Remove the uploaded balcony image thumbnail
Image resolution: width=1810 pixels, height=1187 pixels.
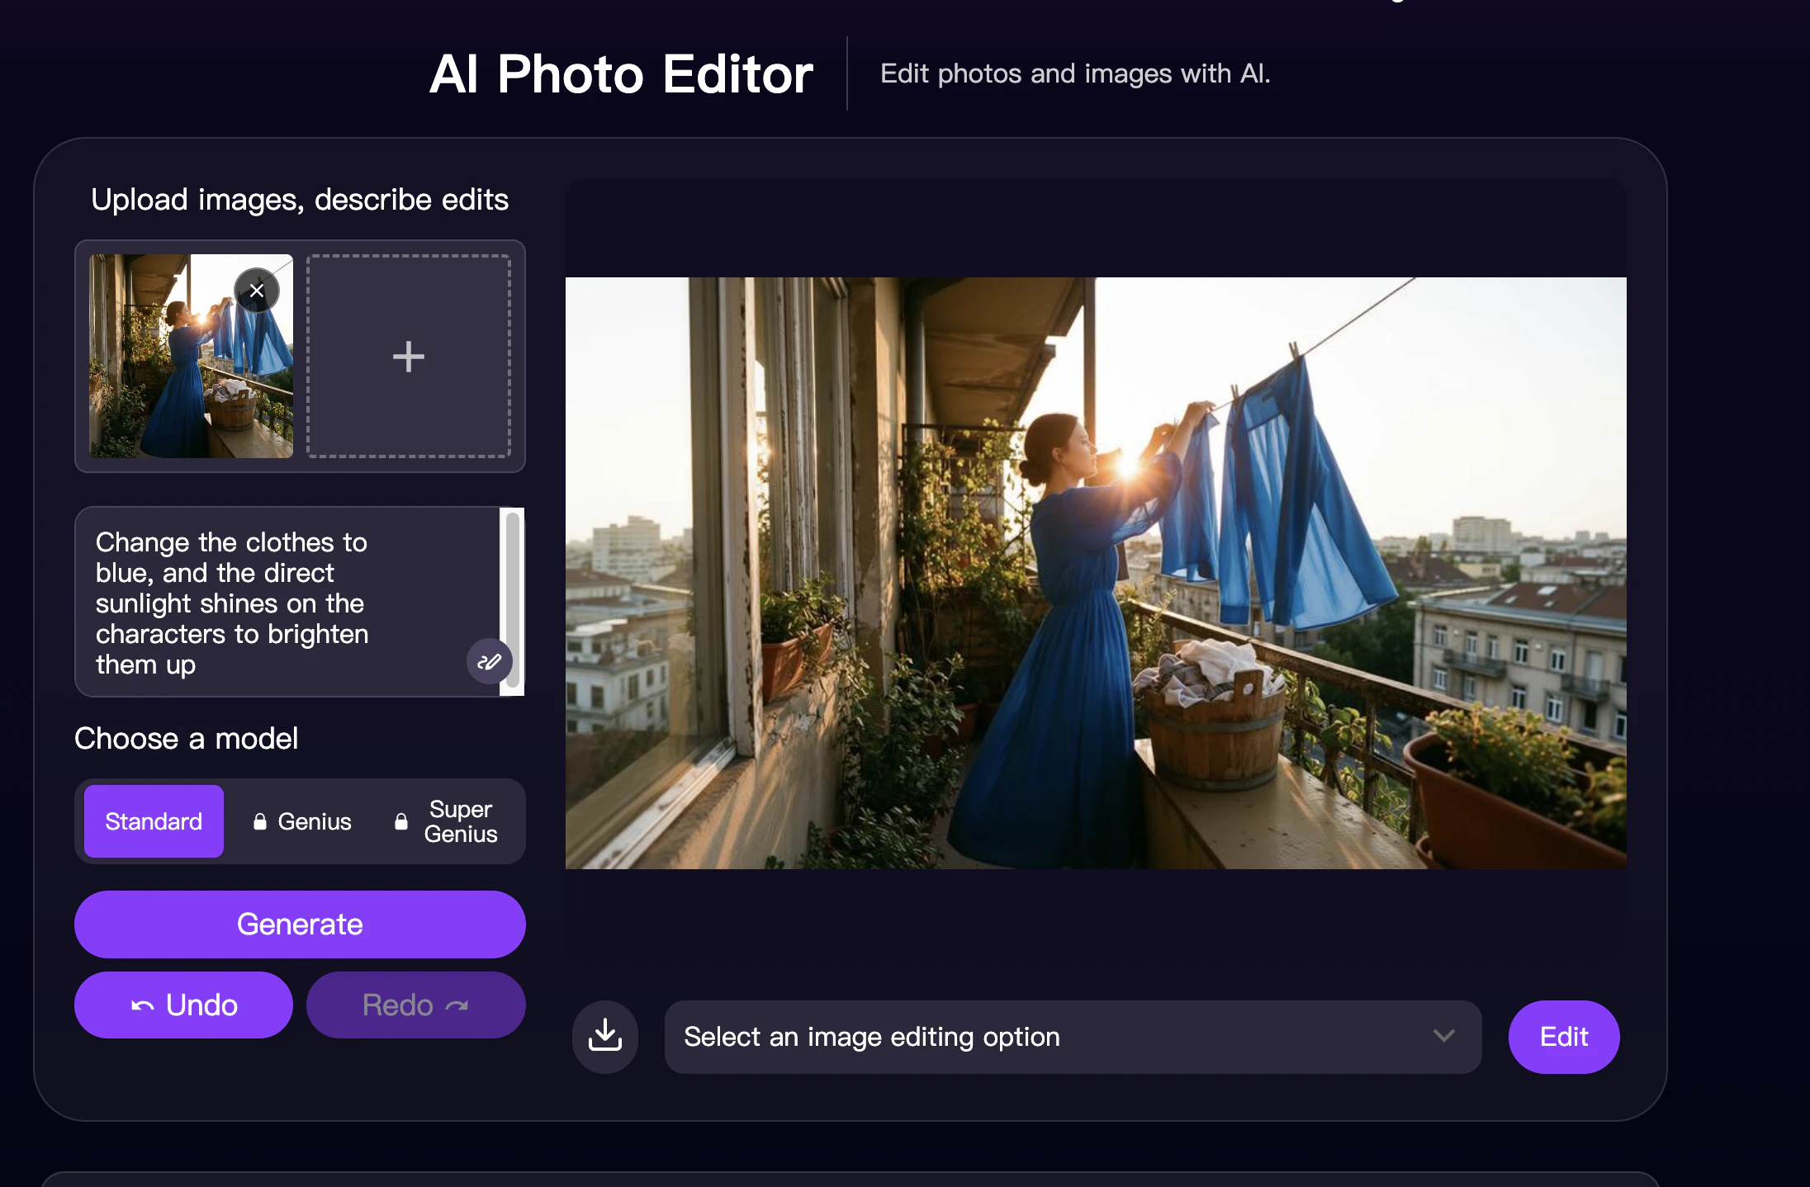(x=257, y=291)
